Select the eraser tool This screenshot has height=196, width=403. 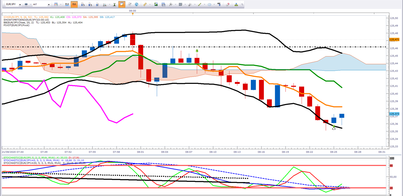(228, 4)
